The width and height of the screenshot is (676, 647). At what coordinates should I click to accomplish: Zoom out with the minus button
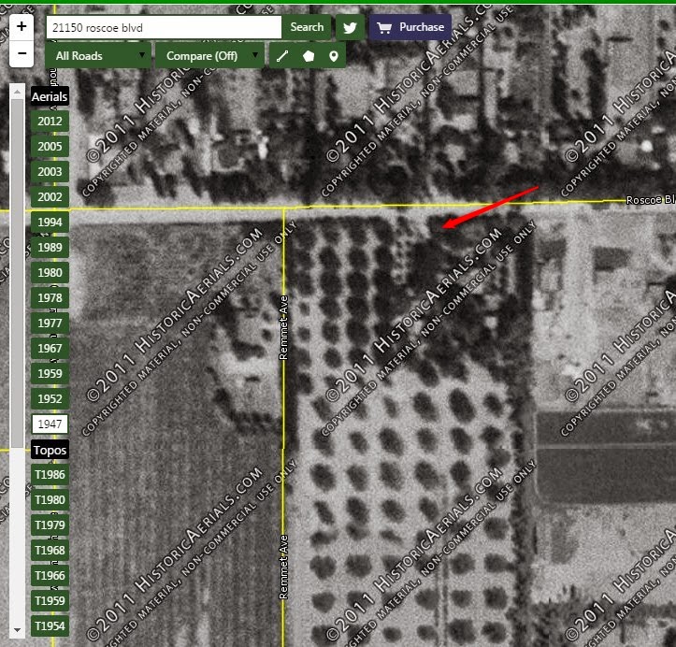coord(22,54)
